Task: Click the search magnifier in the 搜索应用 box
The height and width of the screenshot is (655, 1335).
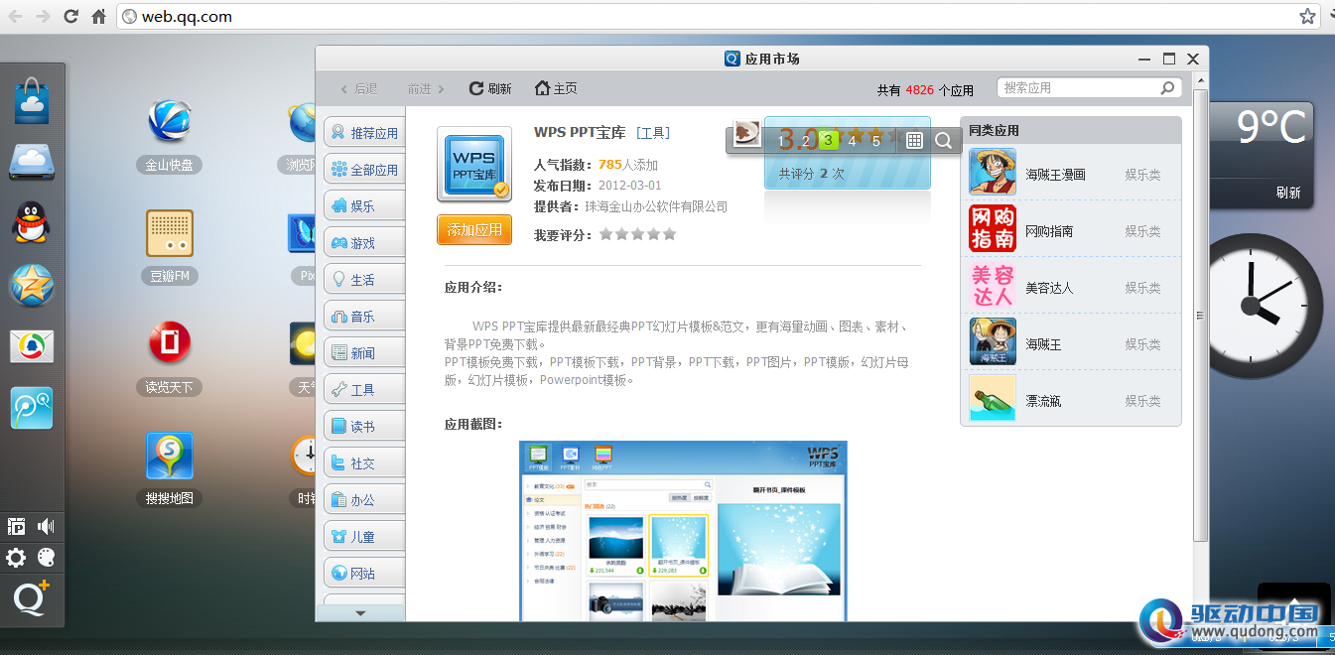Action: 1167,87
